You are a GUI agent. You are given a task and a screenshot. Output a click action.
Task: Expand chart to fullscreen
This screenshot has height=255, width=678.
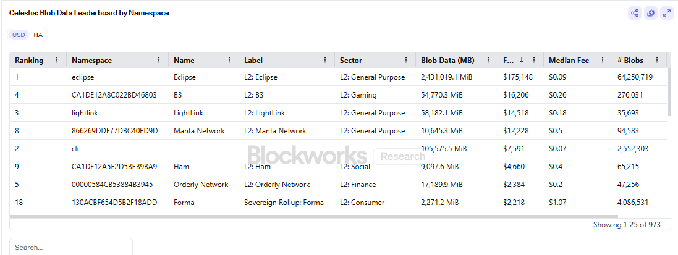(x=666, y=13)
